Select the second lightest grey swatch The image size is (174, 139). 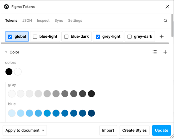[x=21, y=94]
